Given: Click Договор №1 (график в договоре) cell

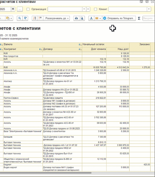Looking at the screenshot, I should coord(62,101).
